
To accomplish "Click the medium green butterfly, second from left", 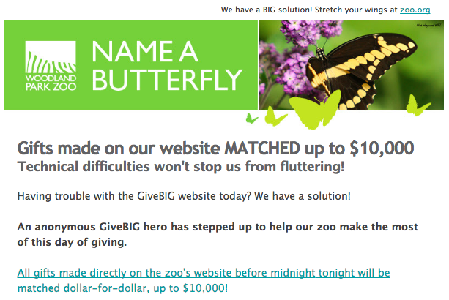I will 276,116.
